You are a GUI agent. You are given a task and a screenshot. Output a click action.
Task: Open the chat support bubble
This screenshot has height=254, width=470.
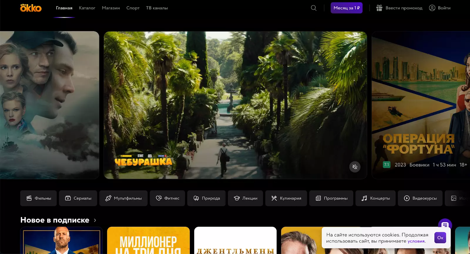tap(445, 225)
